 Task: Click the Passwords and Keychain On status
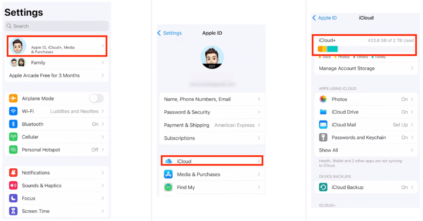(x=404, y=137)
